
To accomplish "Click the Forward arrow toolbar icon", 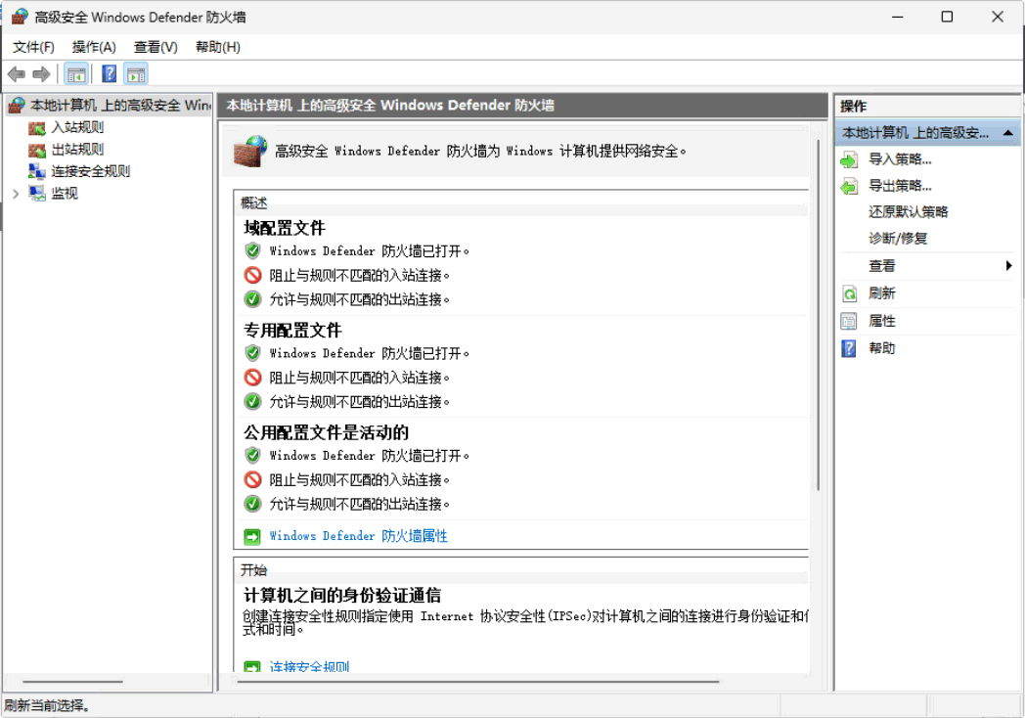I will (x=41, y=74).
